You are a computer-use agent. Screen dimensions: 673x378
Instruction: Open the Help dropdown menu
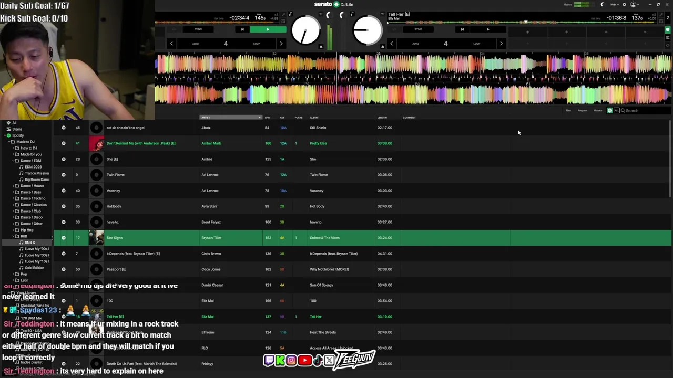pyautogui.click(x=614, y=5)
